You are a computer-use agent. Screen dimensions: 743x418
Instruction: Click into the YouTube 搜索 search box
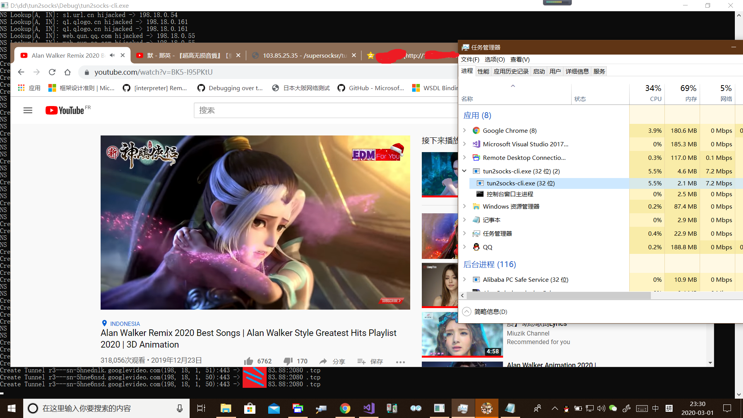[325, 111]
